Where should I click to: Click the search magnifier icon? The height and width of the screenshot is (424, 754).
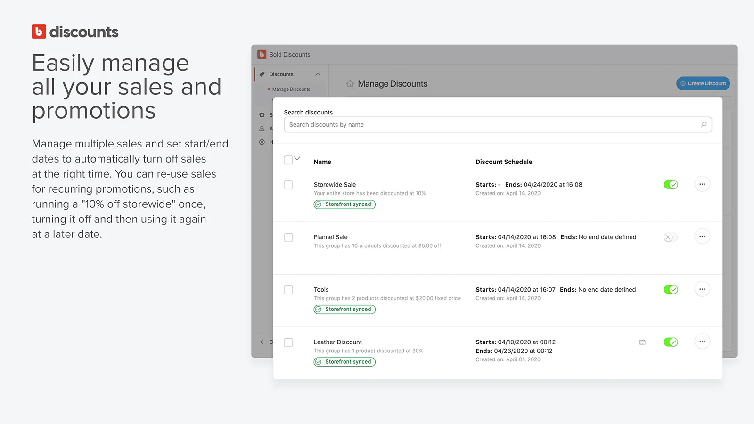pos(704,125)
